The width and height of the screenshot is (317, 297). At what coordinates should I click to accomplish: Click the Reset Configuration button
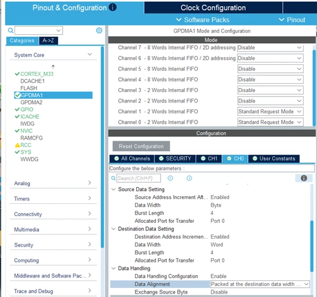141,146
